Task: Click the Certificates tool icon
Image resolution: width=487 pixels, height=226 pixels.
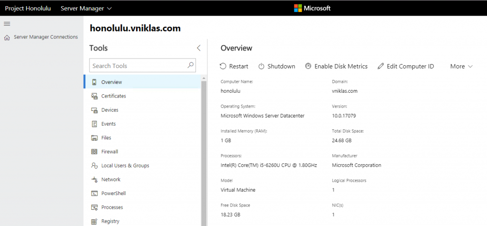Action: (94, 96)
